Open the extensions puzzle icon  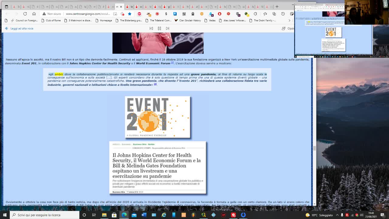click(255, 14)
